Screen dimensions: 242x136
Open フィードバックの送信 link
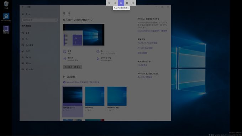click(x=145, y=77)
